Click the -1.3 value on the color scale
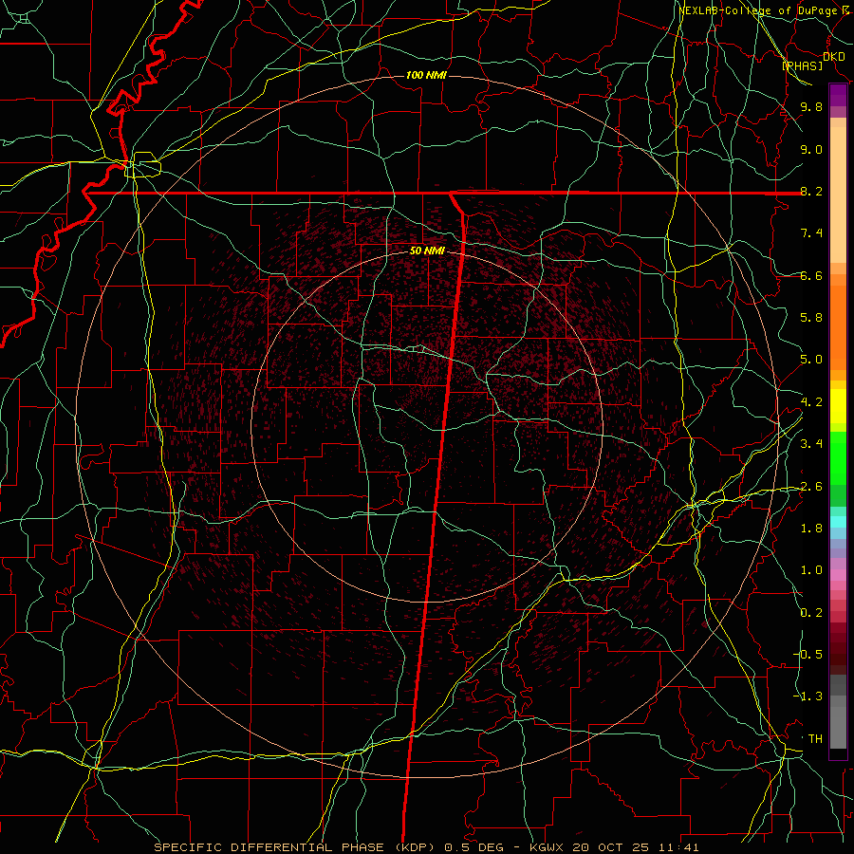 pyautogui.click(x=808, y=696)
